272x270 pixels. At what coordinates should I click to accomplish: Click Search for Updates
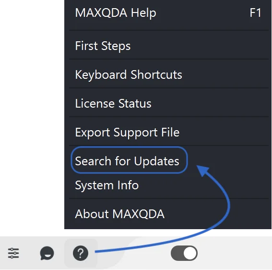[127, 161]
